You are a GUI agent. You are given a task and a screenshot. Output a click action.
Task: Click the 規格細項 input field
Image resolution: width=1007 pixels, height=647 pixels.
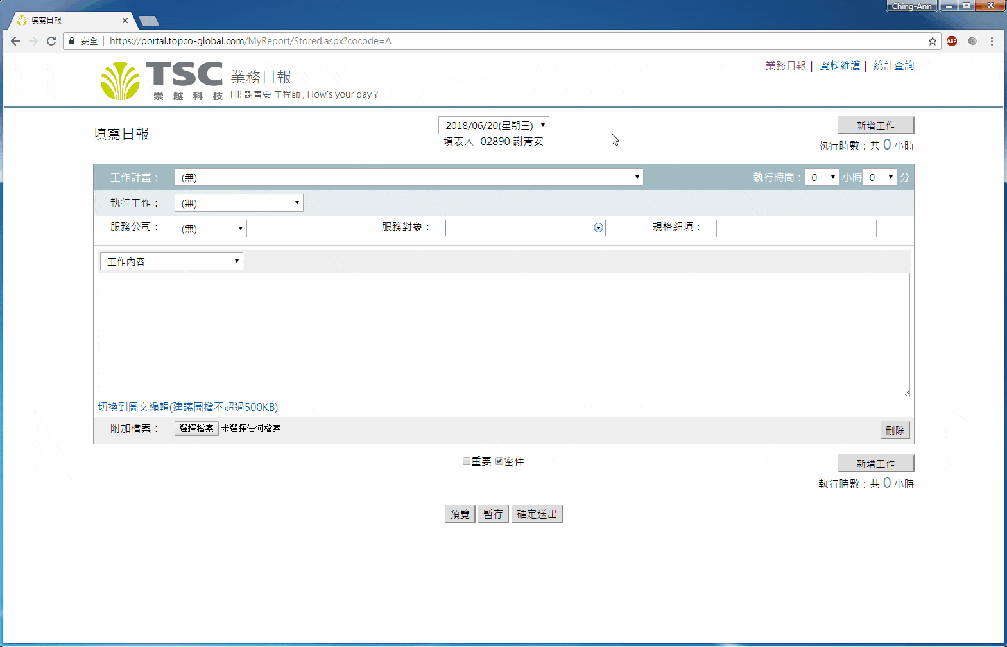point(796,229)
